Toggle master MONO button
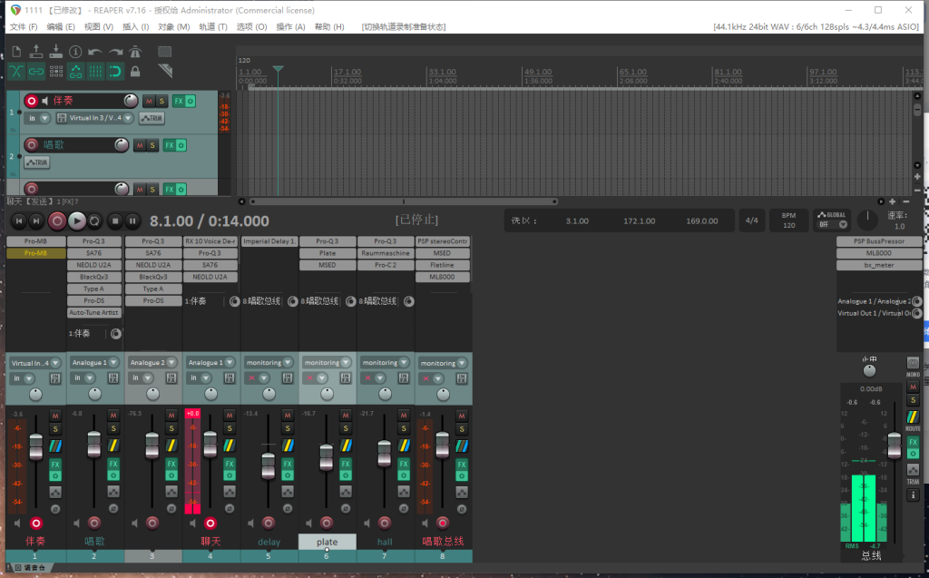The image size is (929, 578). pos(913,364)
